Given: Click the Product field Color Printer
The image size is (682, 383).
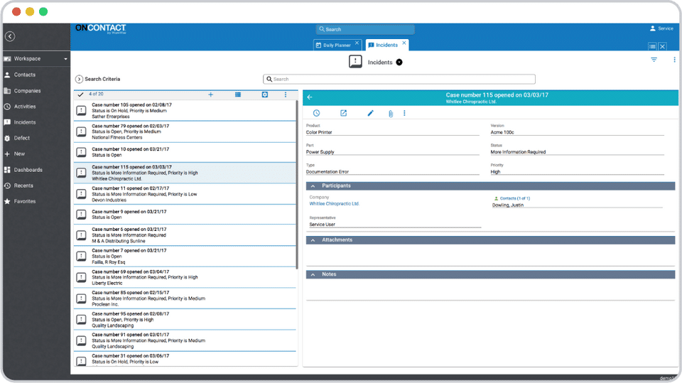Looking at the screenshot, I should pyautogui.click(x=392, y=132).
